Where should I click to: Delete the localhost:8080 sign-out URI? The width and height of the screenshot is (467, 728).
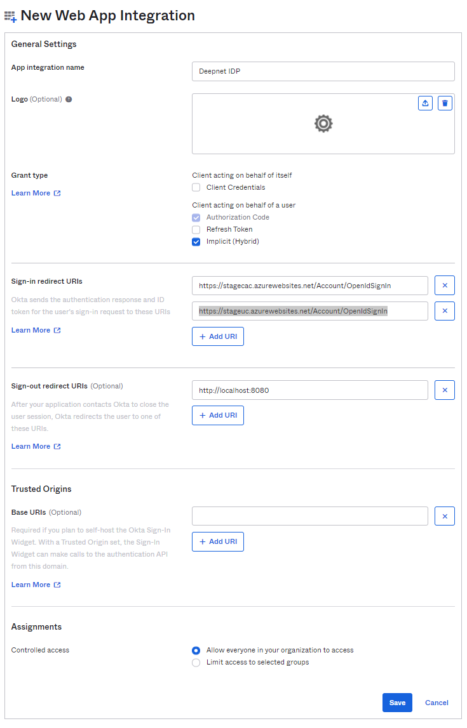(444, 390)
